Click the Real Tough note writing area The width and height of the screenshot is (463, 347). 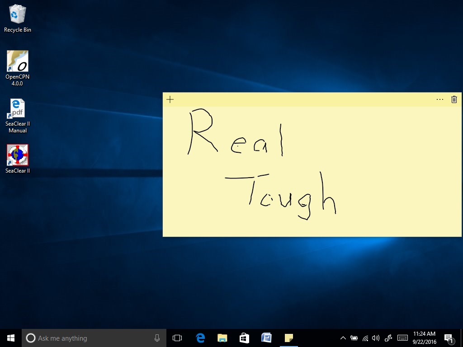click(312, 172)
